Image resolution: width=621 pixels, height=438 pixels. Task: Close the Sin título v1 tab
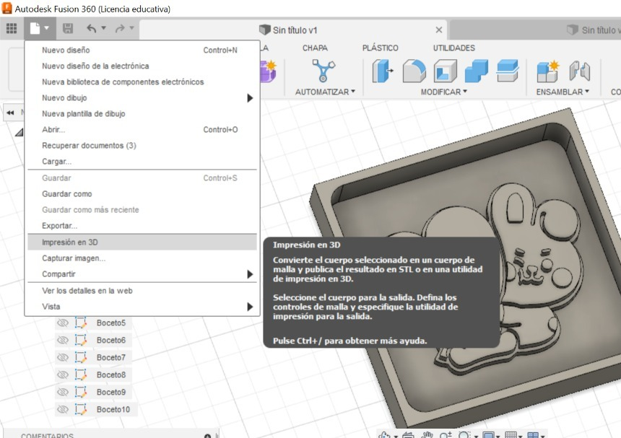click(439, 30)
